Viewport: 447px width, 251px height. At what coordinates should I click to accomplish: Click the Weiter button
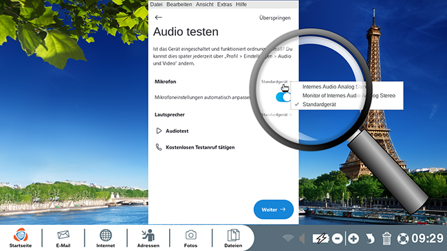tap(274, 209)
